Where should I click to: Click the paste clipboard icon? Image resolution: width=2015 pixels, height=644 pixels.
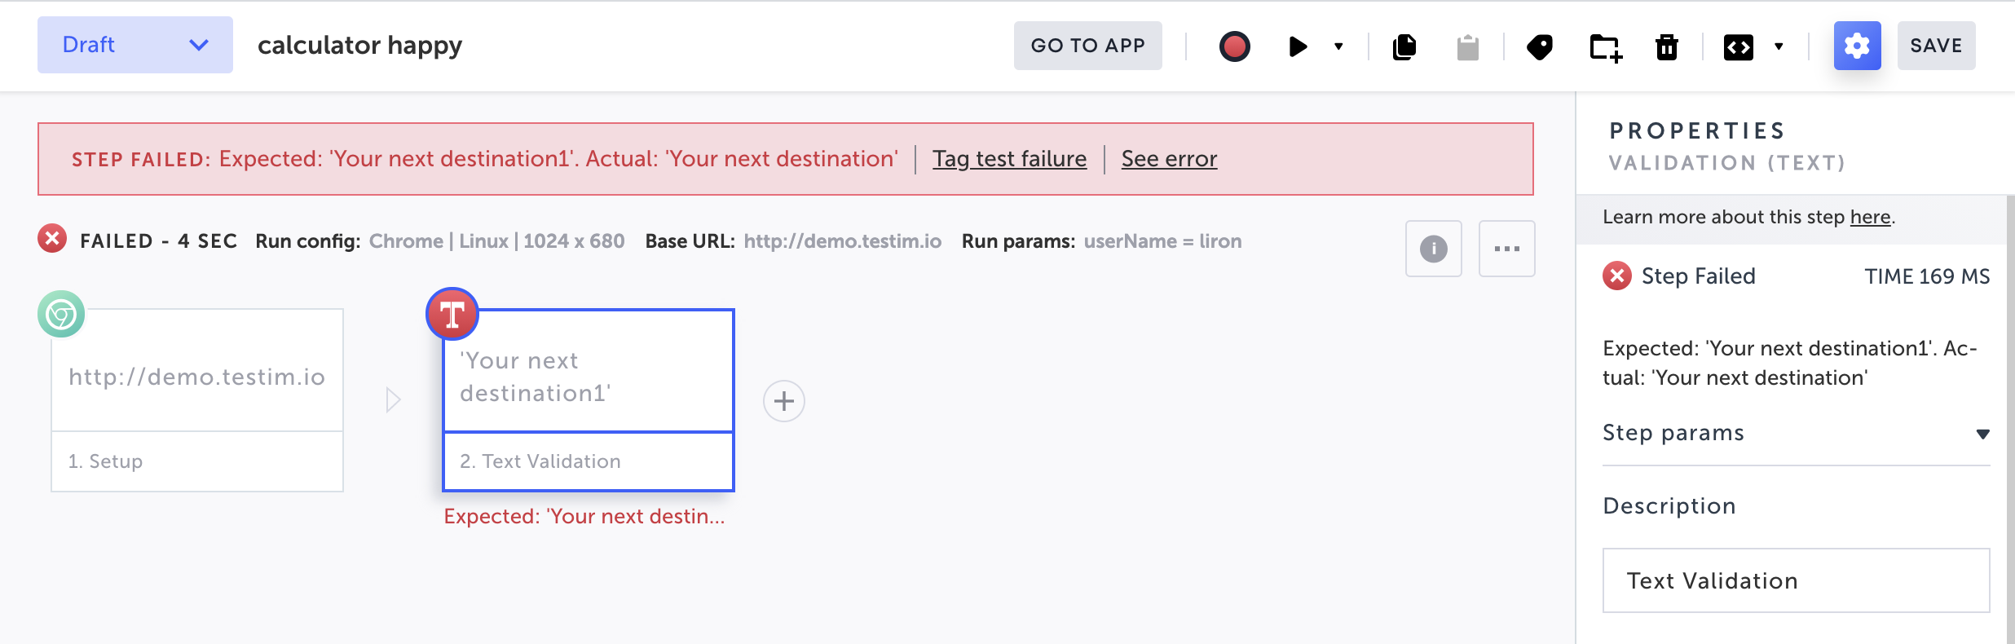pos(1467,46)
